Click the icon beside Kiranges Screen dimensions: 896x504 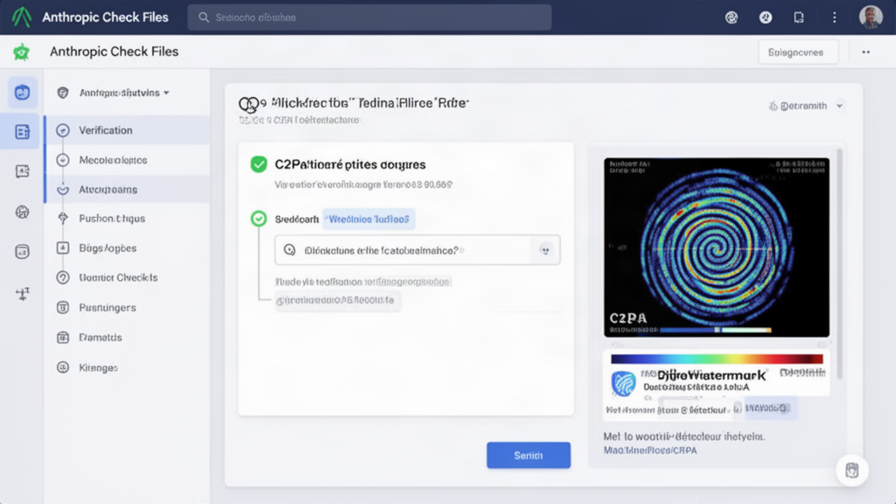[63, 367]
